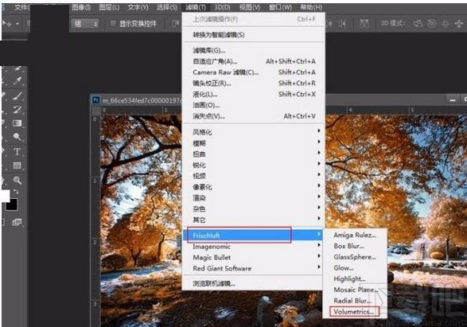Select the Brush tool
Screen dimensions: 467x327
[17, 95]
